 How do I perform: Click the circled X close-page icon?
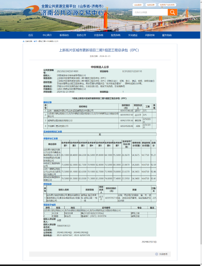coord(156,254)
